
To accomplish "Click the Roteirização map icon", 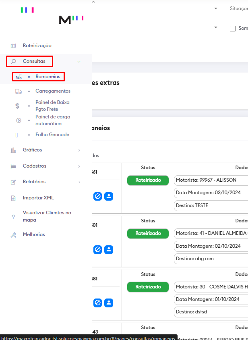I will [x=13, y=46].
